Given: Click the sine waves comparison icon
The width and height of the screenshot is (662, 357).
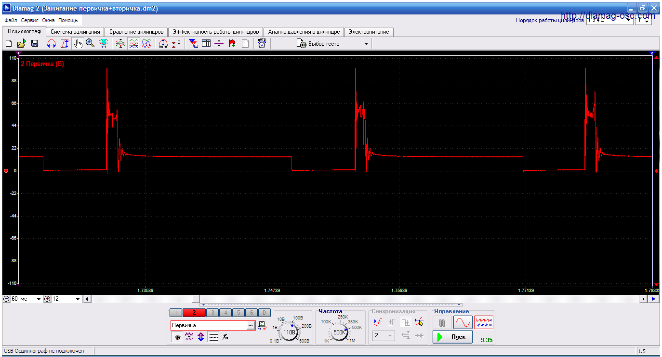Looking at the screenshot, I should 147,44.
